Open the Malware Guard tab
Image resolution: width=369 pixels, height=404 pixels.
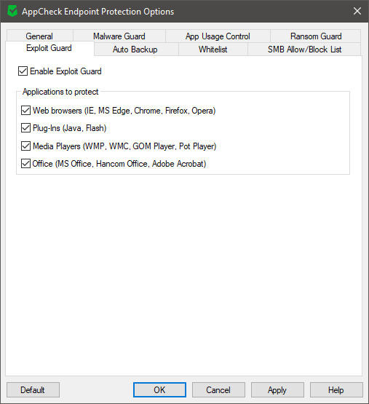click(119, 36)
